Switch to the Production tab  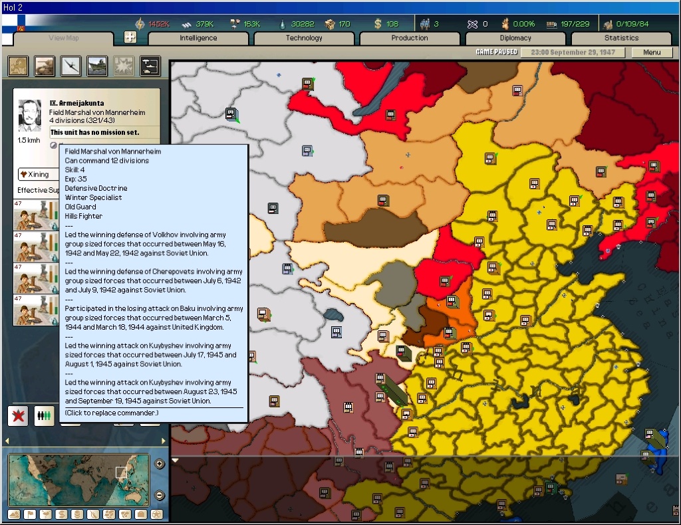click(410, 38)
